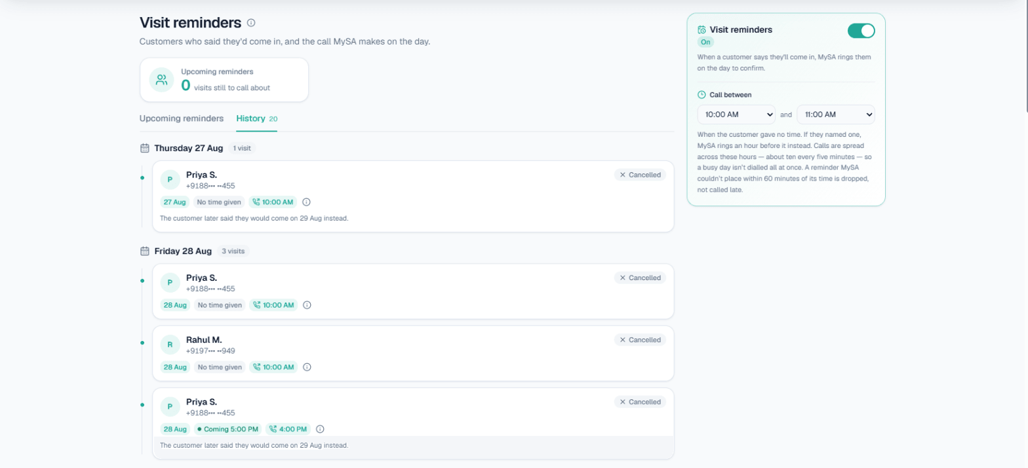Click the 4:00 PM phone call chip

click(x=288, y=429)
